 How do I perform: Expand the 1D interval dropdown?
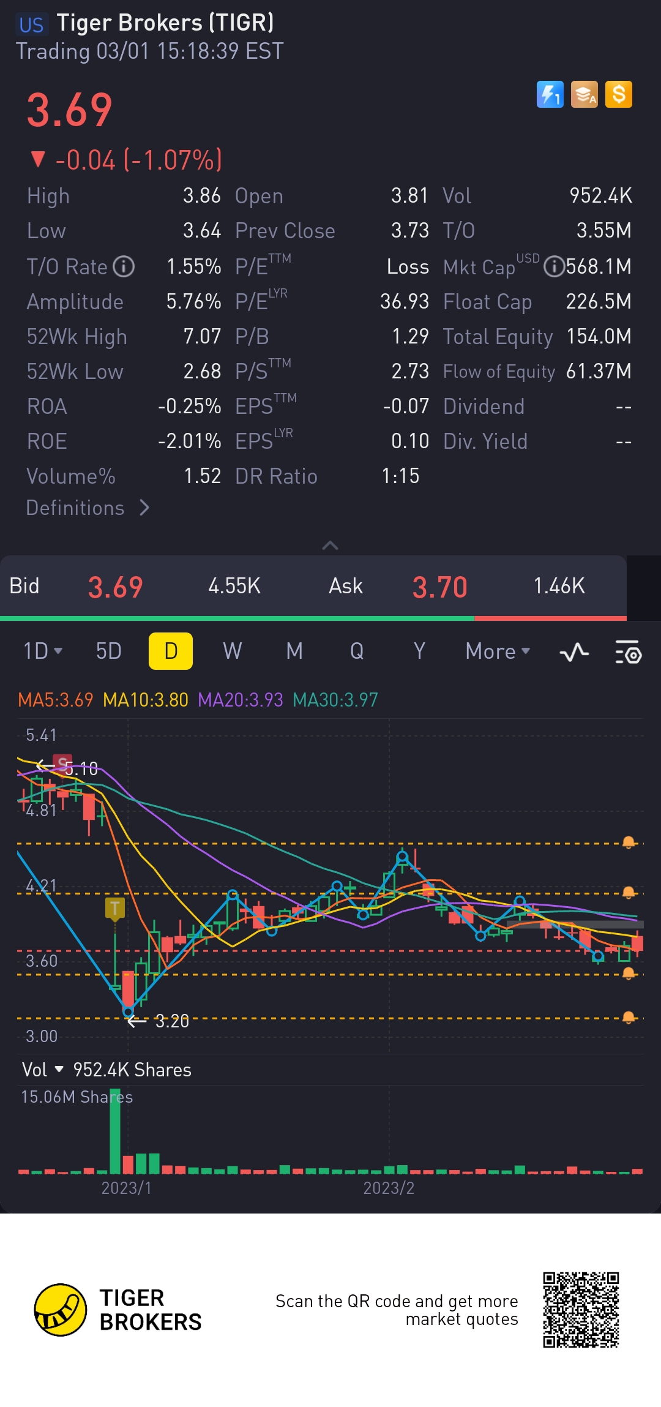pos(42,651)
